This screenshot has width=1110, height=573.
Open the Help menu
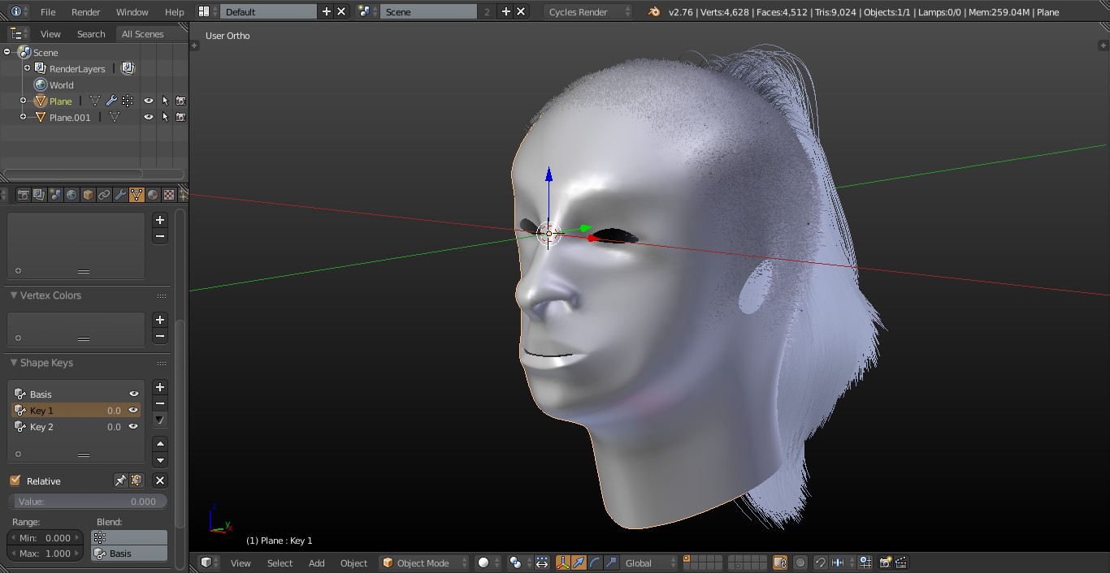(174, 12)
